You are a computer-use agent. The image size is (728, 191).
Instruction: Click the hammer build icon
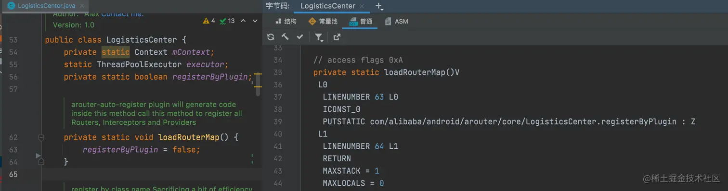pyautogui.click(x=285, y=37)
